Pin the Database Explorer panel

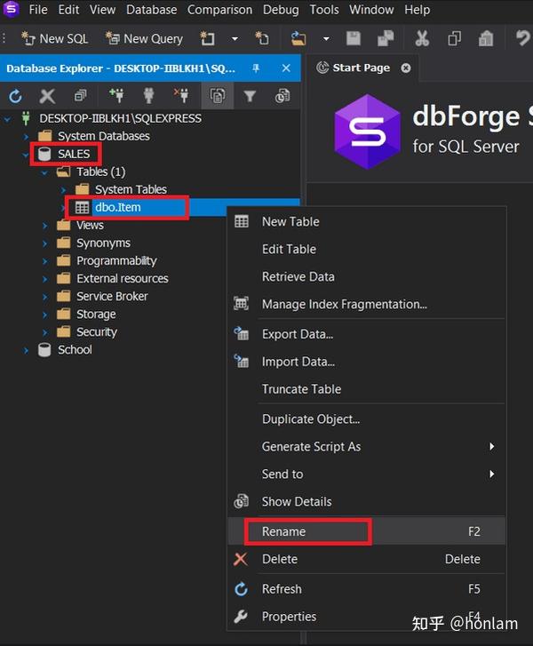tap(256, 68)
